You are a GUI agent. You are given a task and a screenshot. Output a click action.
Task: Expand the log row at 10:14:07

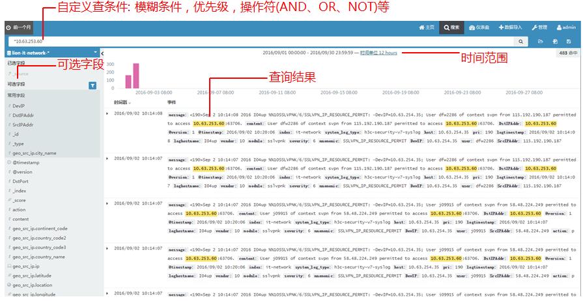108,158
